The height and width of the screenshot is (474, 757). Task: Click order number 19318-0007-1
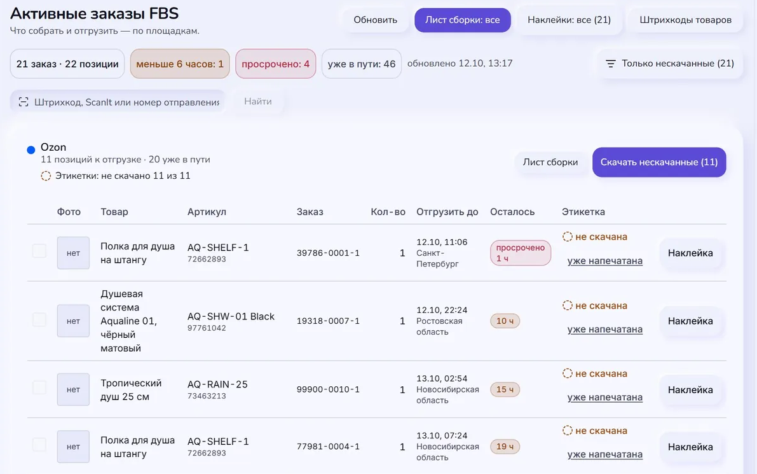pos(328,321)
